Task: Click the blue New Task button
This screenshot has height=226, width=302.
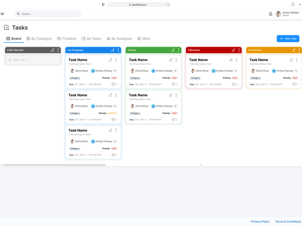Action: click(x=288, y=39)
